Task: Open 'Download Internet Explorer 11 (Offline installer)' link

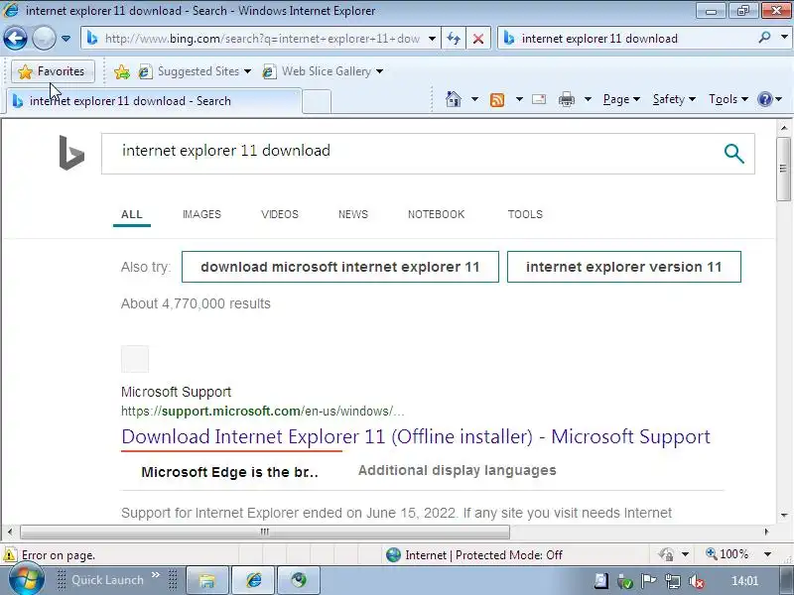Action: tap(416, 436)
